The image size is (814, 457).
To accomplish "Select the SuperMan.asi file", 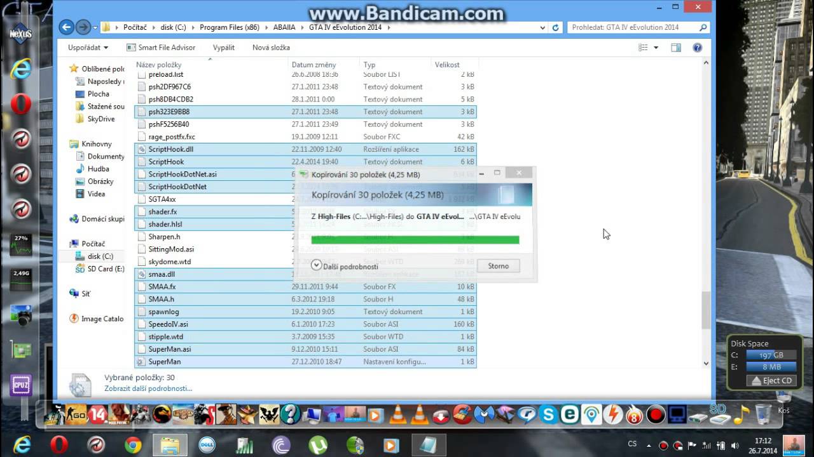I will [305, 349].
